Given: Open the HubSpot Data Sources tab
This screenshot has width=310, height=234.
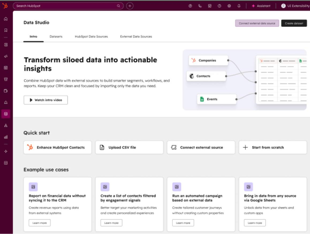Looking at the screenshot, I should pos(91,37).
